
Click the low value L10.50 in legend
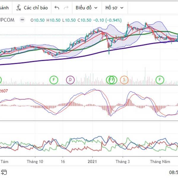(x=69, y=20)
